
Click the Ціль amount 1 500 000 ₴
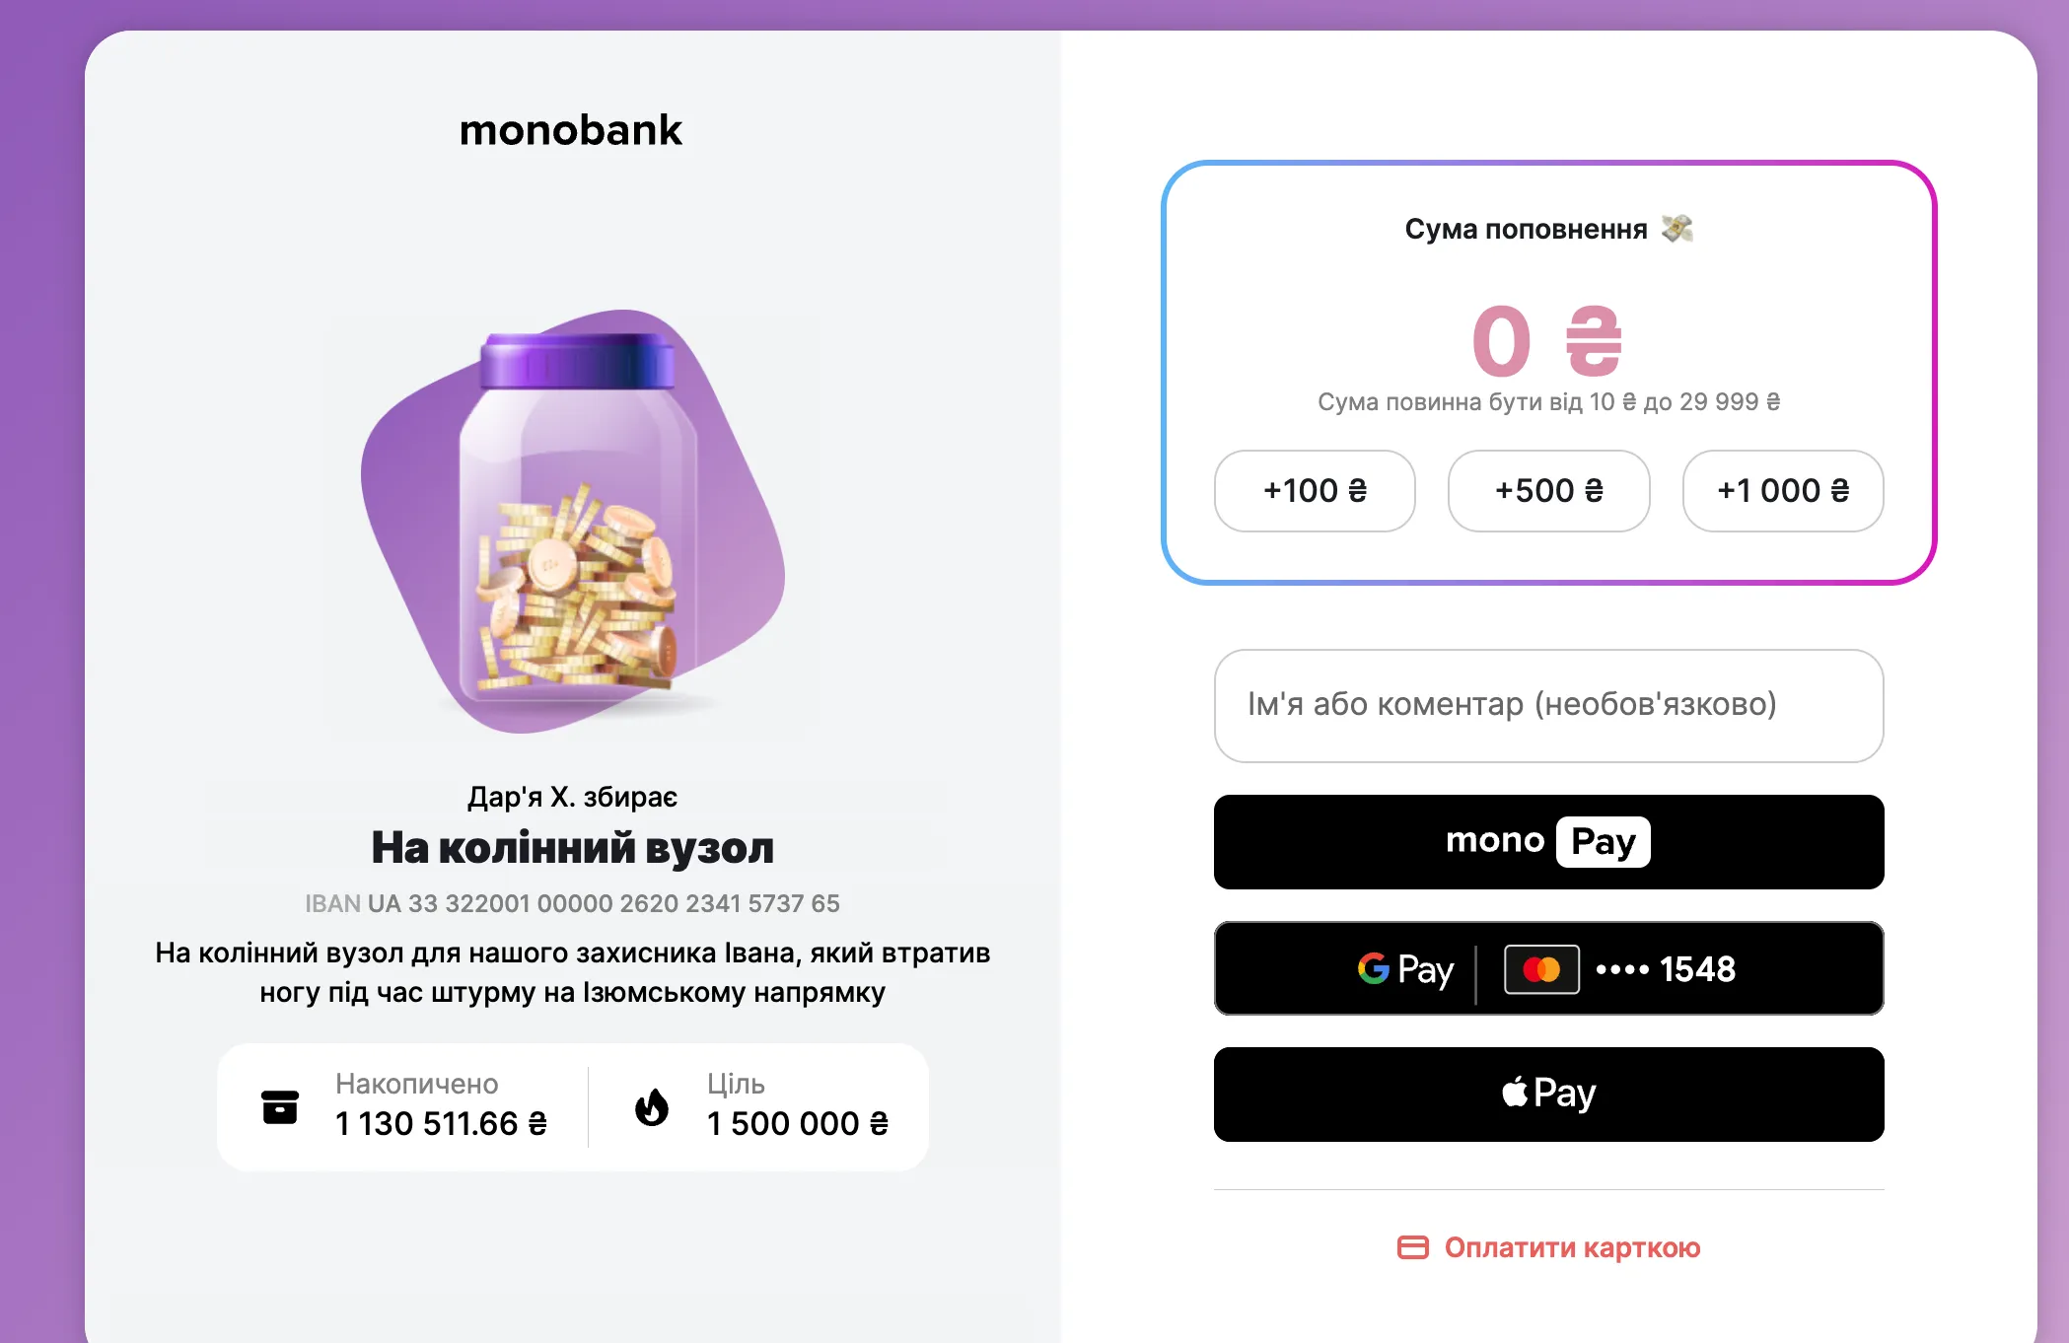coord(798,1123)
